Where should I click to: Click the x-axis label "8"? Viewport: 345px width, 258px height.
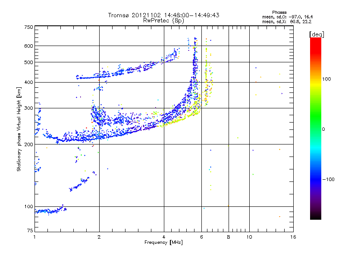pyautogui.click(x=229, y=237)
